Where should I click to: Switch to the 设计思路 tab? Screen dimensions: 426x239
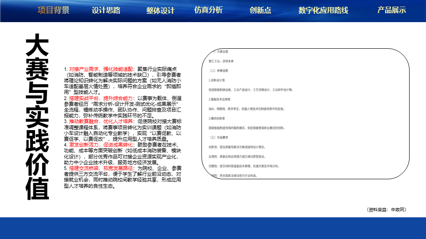pos(106,11)
